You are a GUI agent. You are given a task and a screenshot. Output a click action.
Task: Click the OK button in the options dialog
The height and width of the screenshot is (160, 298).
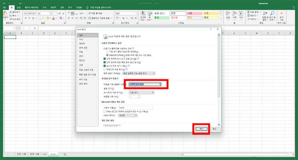pos(201,129)
